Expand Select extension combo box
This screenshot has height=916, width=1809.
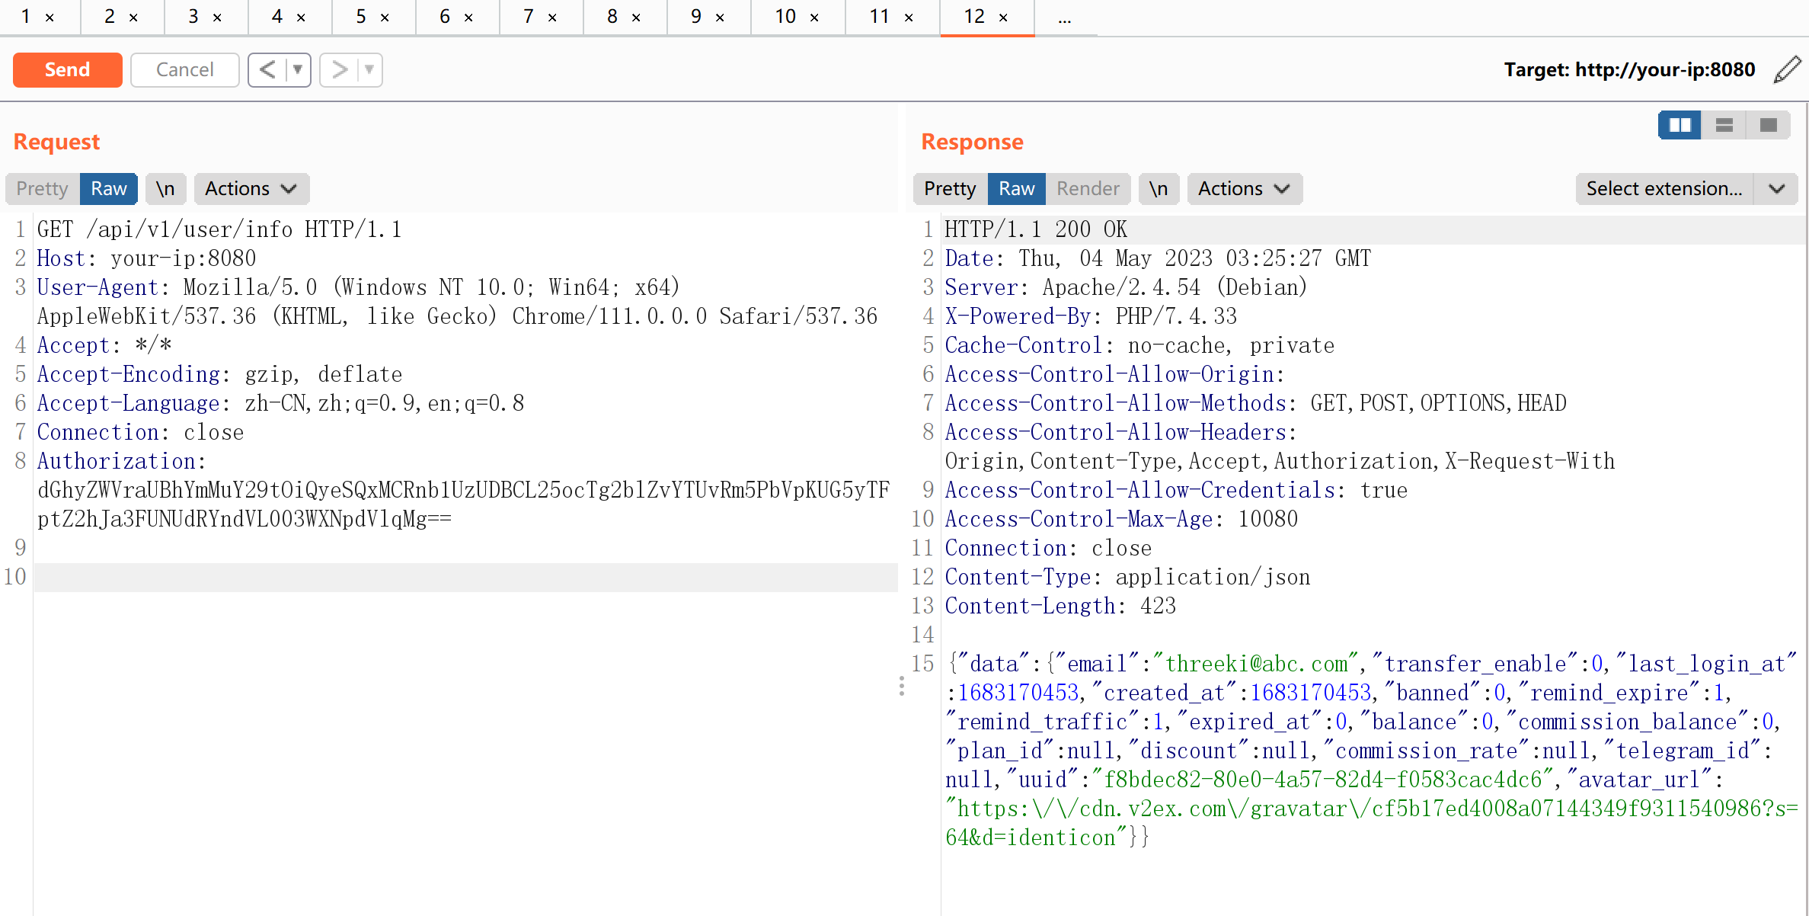[1776, 189]
